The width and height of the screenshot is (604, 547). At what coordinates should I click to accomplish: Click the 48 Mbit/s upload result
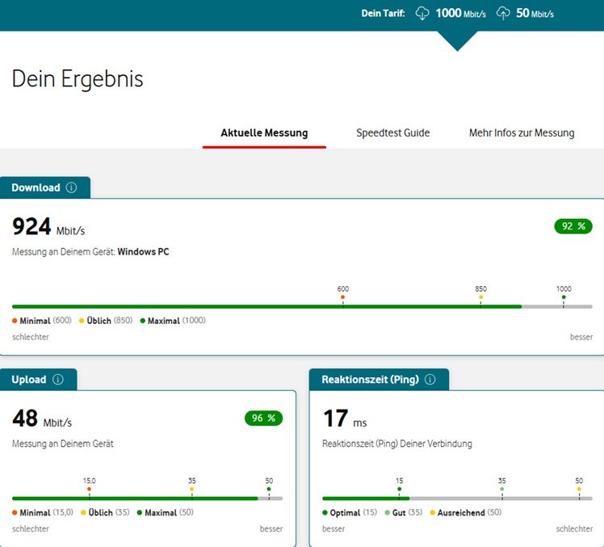point(42,419)
